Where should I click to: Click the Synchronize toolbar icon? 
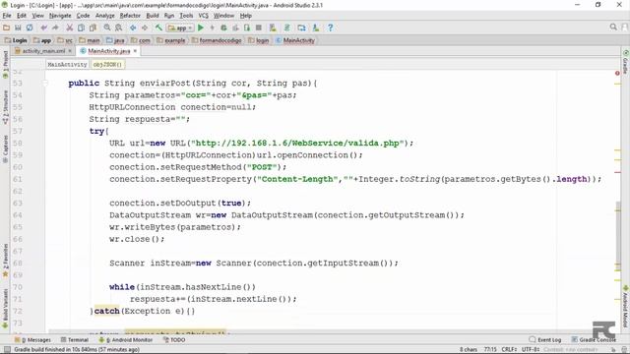(30, 28)
